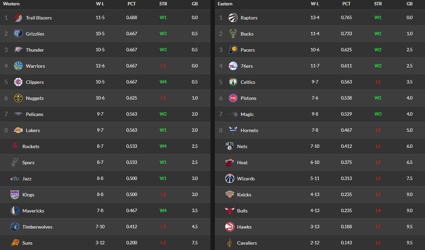Screen dimensions: 425x250
Task: Click the 76ers team logo
Action: [x=233, y=66]
